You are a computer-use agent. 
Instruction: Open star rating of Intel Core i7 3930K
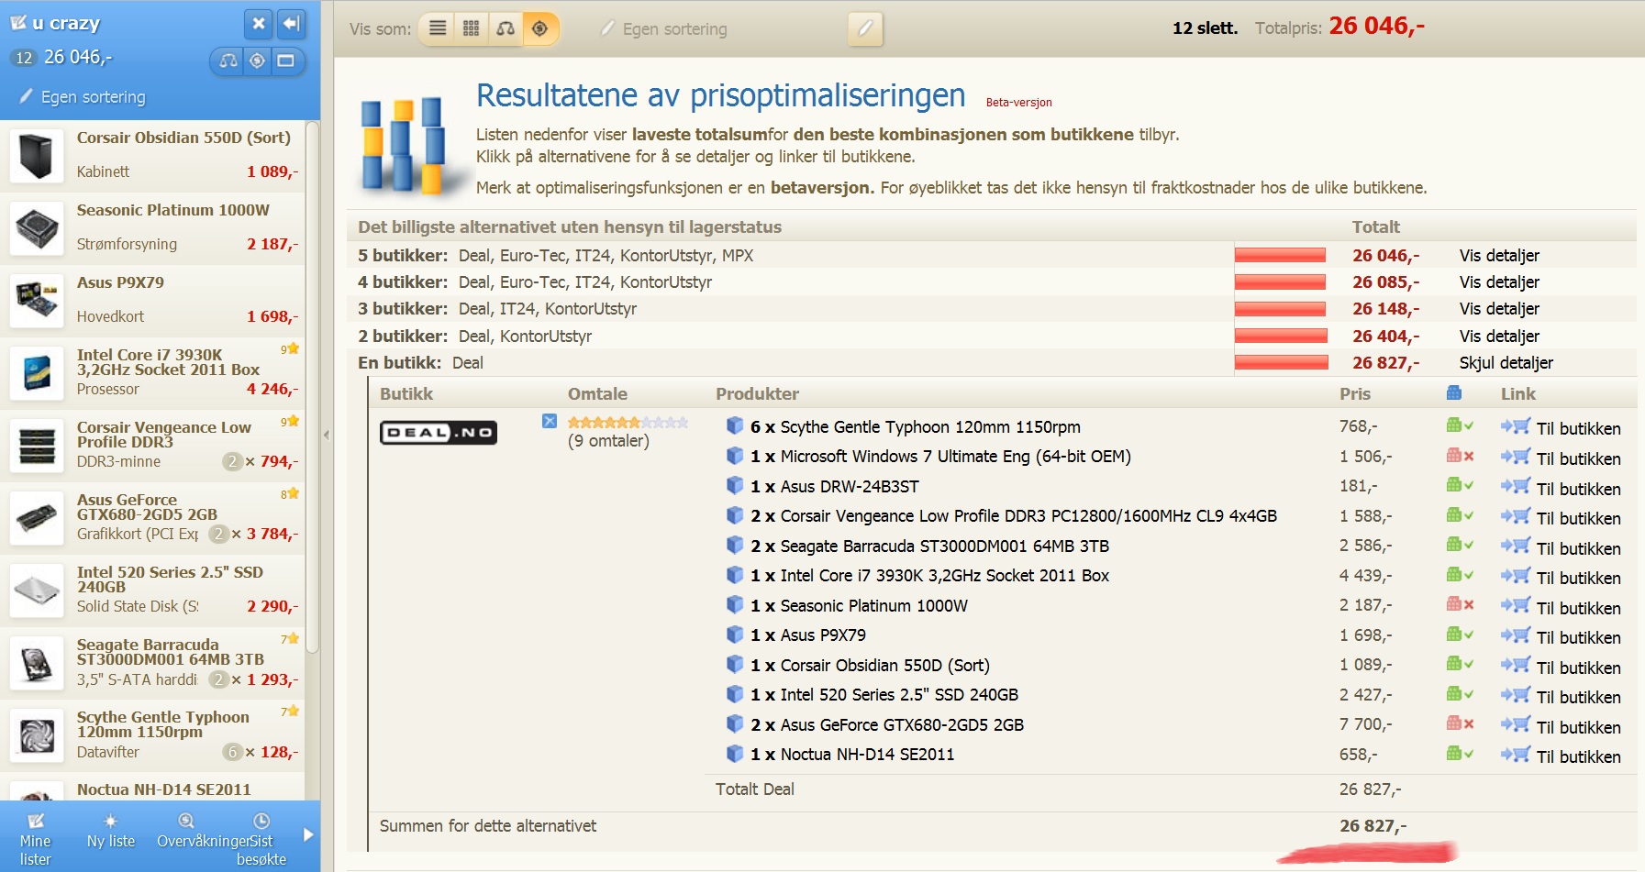(x=290, y=348)
